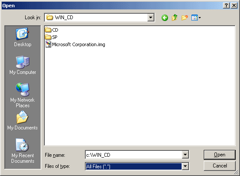Image resolution: width=240 pixels, height=176 pixels.
Task: Select the CD folder
Action: pyautogui.click(x=52, y=30)
